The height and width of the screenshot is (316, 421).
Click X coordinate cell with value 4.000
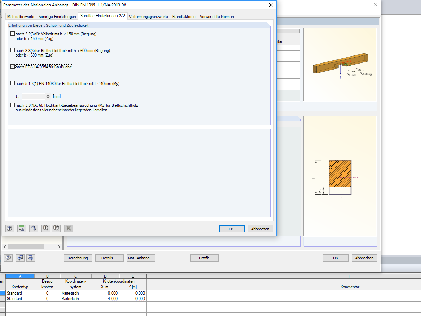[x=105, y=299]
